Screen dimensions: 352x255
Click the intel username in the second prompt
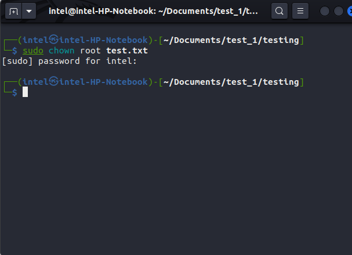35,82
